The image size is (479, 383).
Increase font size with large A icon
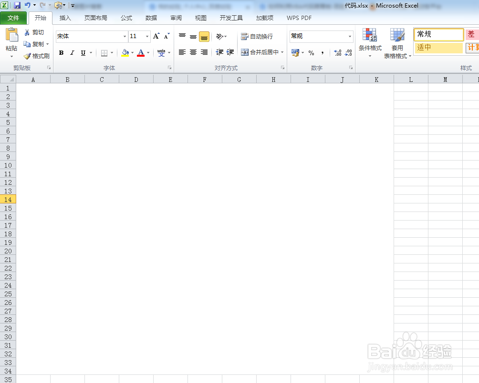click(x=156, y=36)
